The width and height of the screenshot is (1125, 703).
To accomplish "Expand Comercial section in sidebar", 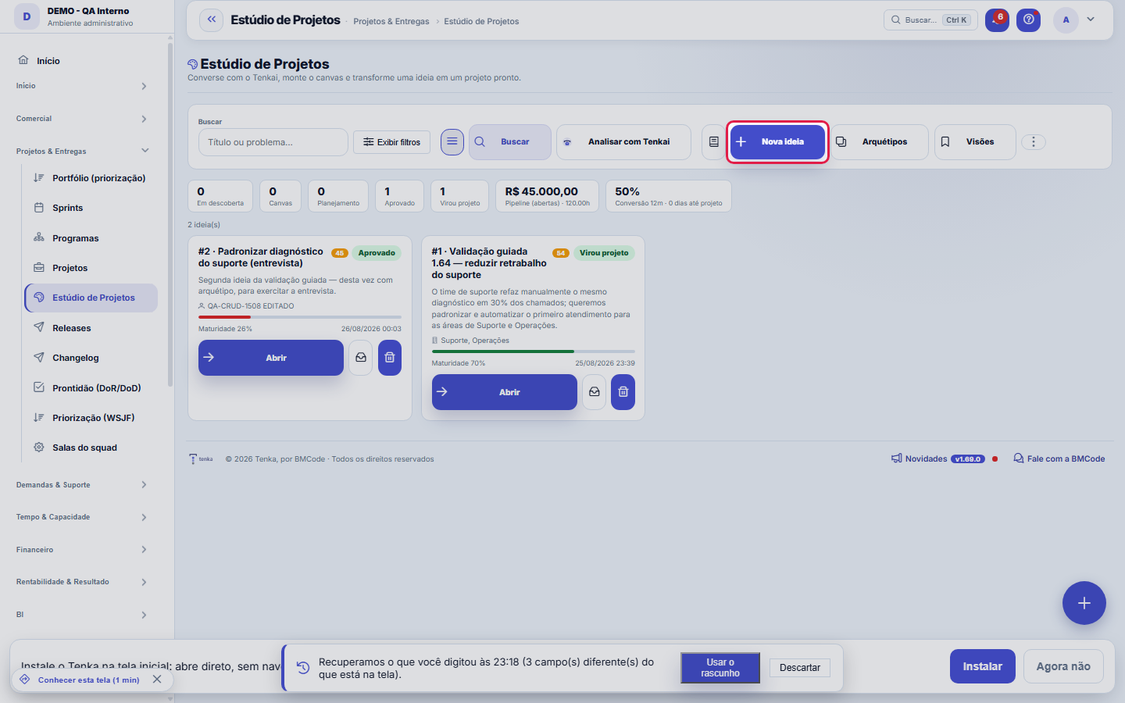I will coord(82,119).
